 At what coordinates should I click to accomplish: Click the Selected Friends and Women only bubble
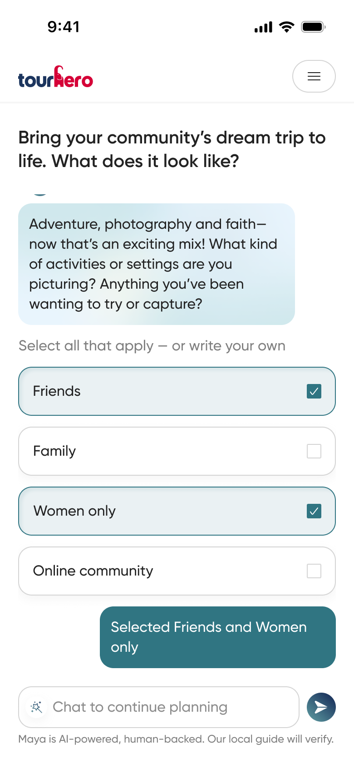coord(218,637)
